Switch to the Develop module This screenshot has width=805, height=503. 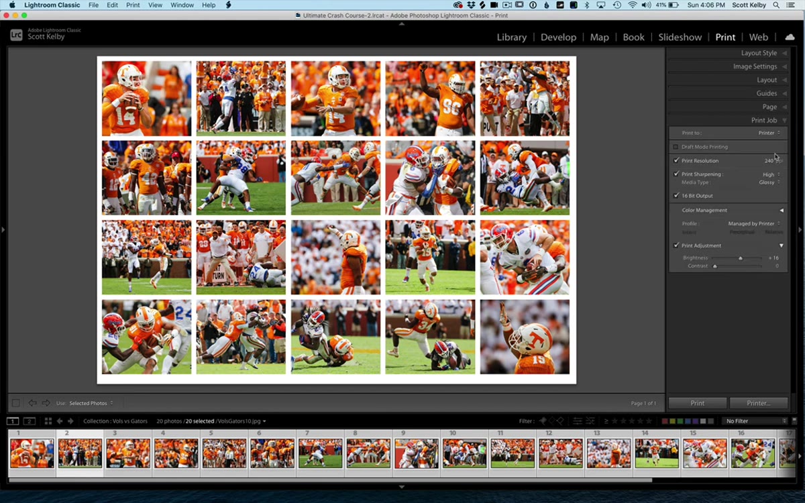click(558, 37)
